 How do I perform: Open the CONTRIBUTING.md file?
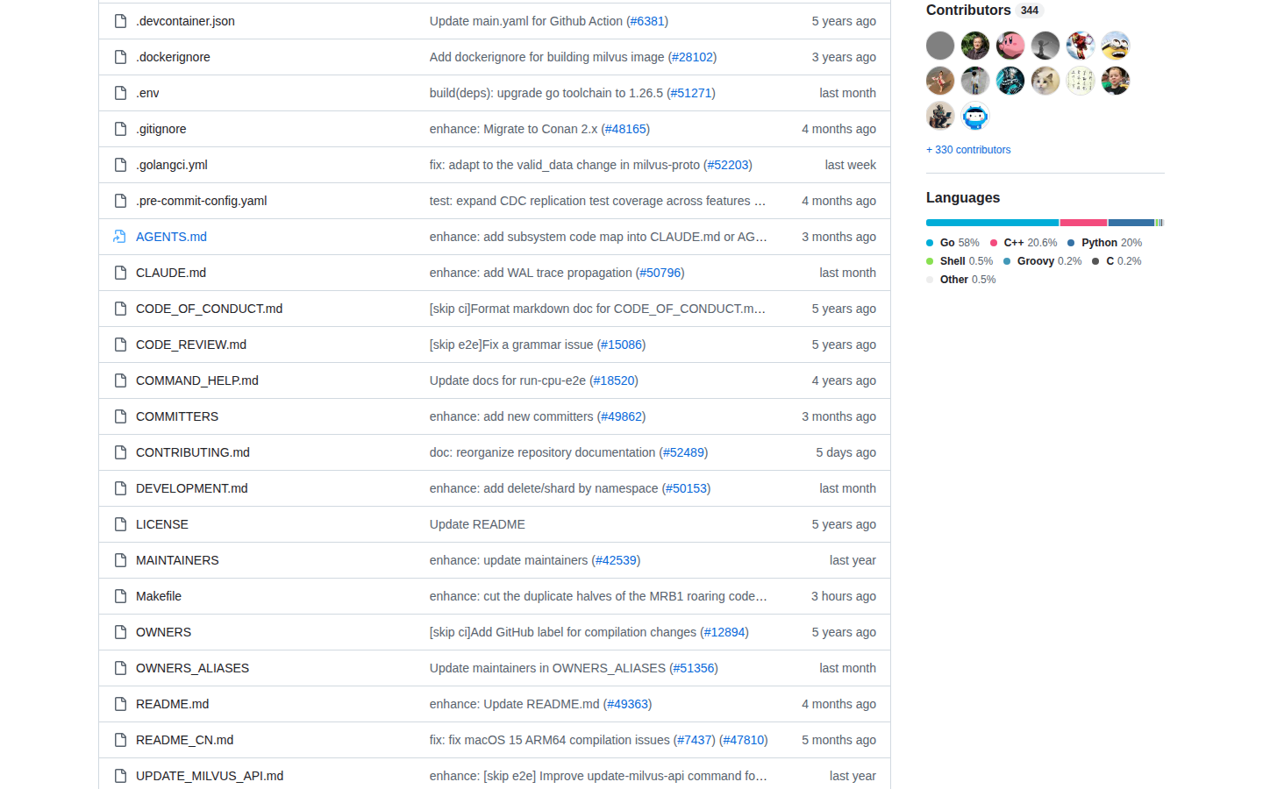[x=193, y=452]
